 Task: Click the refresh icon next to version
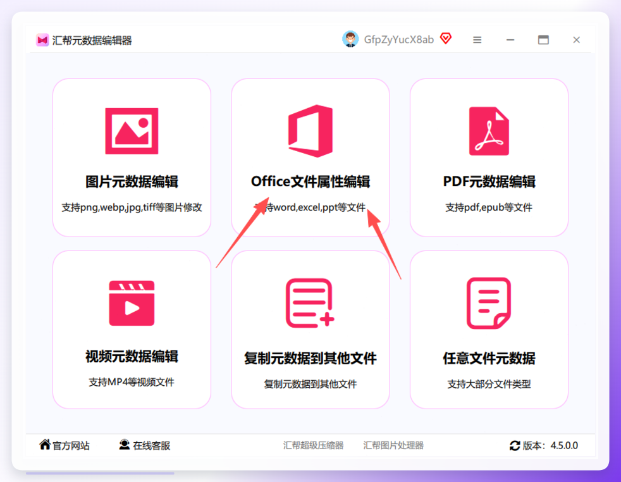pos(515,445)
